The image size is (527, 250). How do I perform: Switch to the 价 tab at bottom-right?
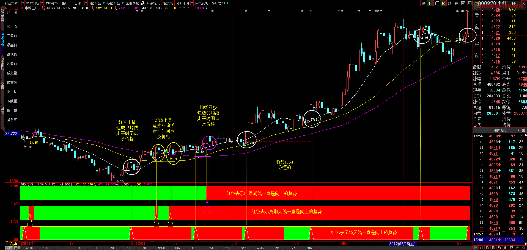click(487, 248)
